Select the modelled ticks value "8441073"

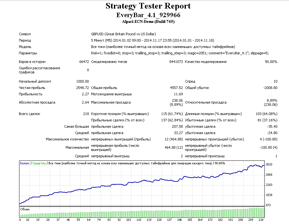pos(176,62)
